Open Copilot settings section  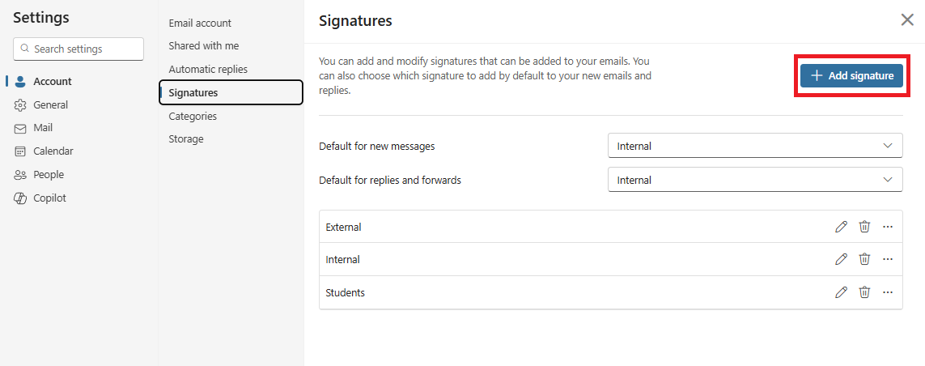49,198
